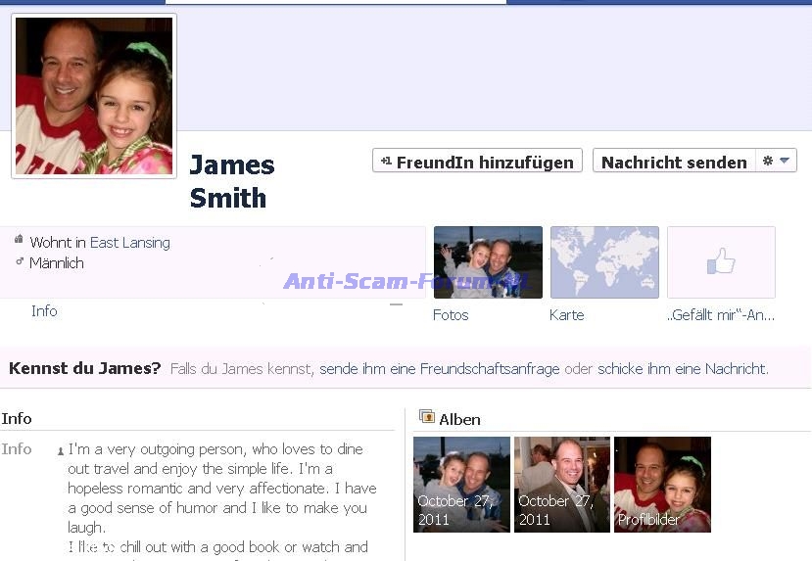This screenshot has width=812, height=561.
Task: Click the FreundIn hinzufügen button
Action: click(x=477, y=162)
